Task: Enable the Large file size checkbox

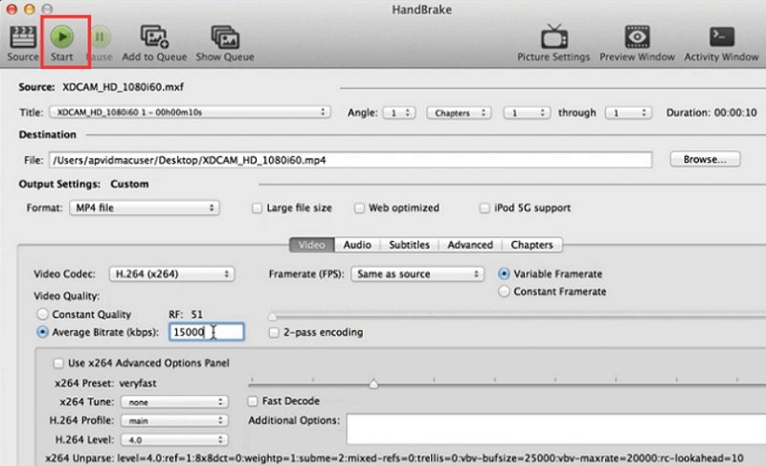Action: click(x=257, y=209)
